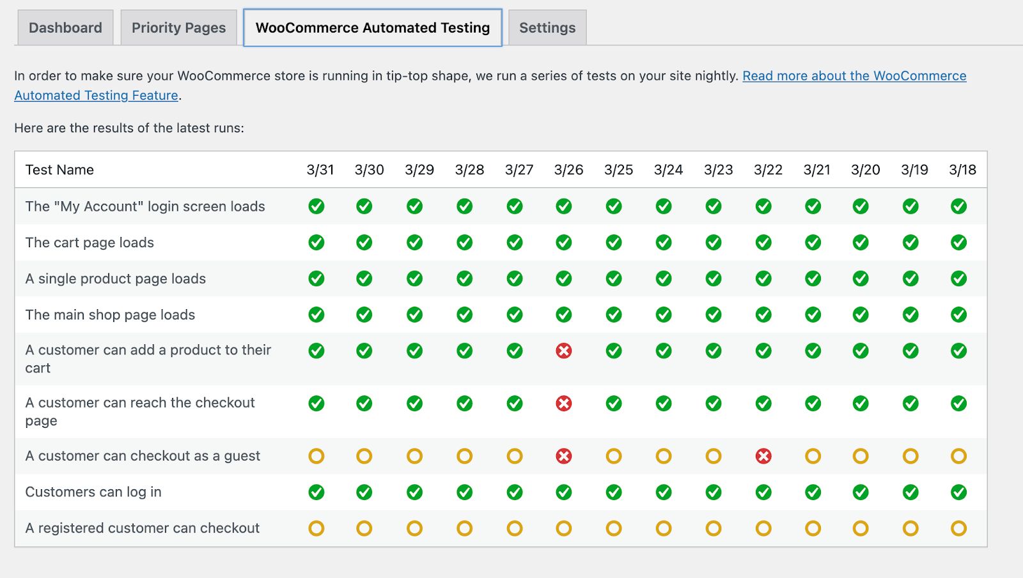Click the registered customer checkout circle for 3/18

(958, 528)
